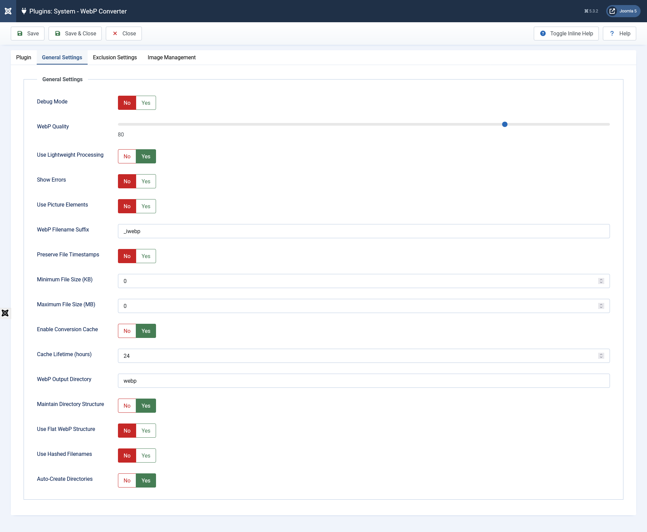The width and height of the screenshot is (647, 532).
Task: Select No for Show Errors
Action: point(127,181)
